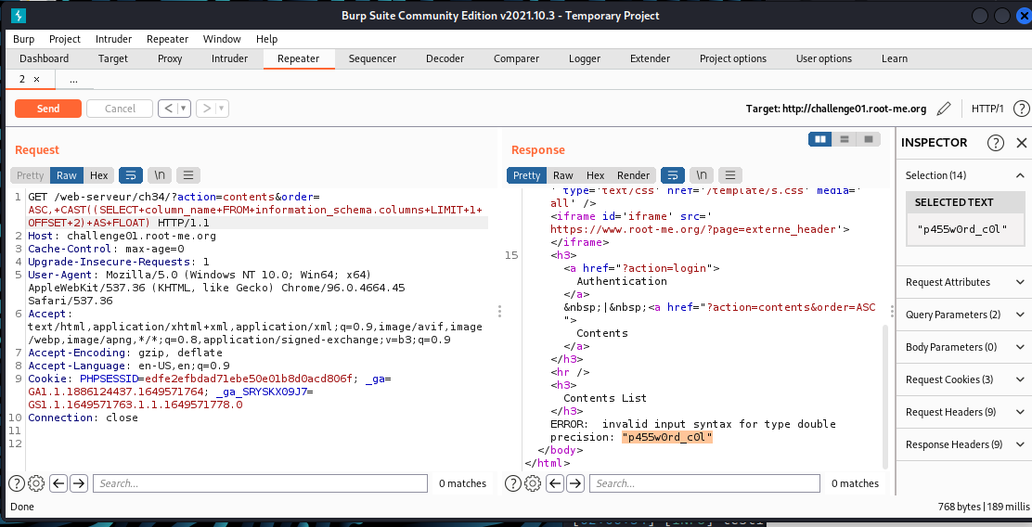The image size is (1032, 527).
Task: Click the Burp Suite lightning logo icon
Action: [18, 15]
